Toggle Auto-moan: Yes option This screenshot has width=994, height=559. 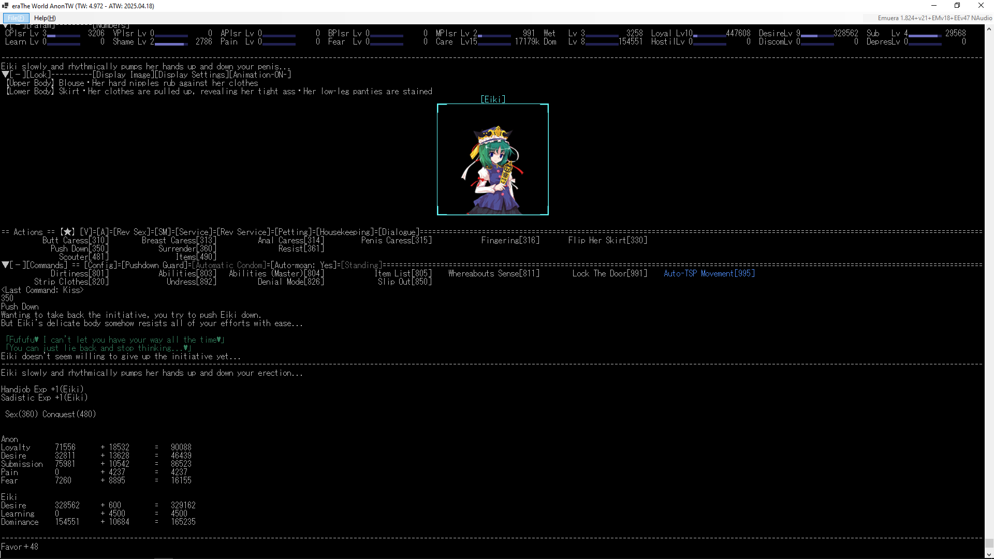click(304, 265)
